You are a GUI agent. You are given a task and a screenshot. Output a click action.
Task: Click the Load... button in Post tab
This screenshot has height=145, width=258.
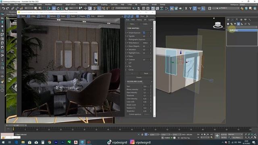pos(146,24)
